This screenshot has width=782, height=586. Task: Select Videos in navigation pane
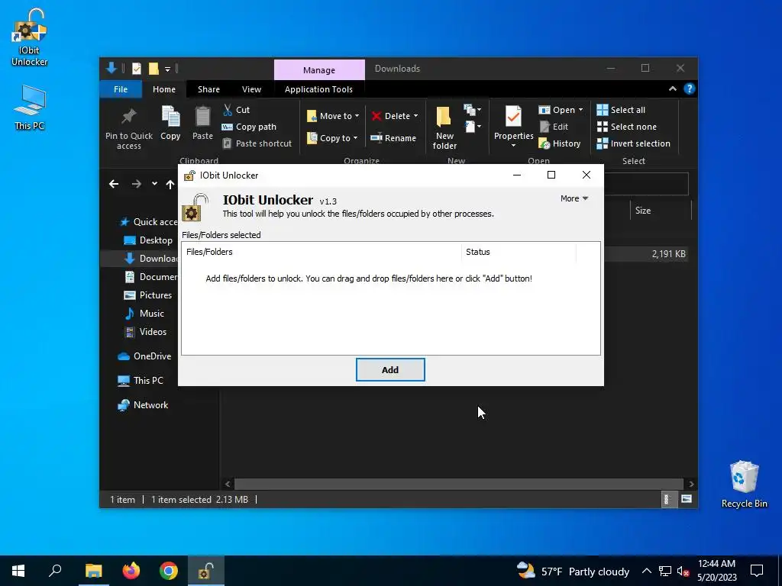(x=146, y=331)
